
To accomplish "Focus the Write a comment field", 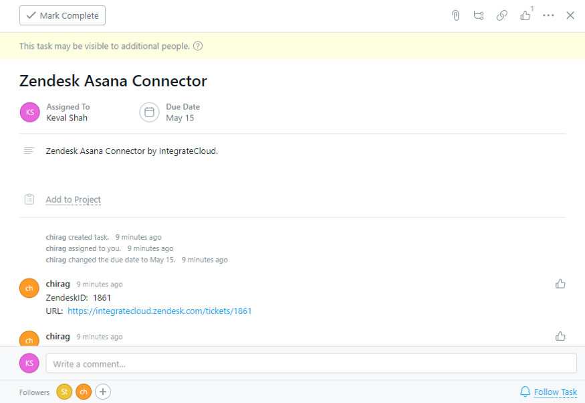I will pos(311,364).
